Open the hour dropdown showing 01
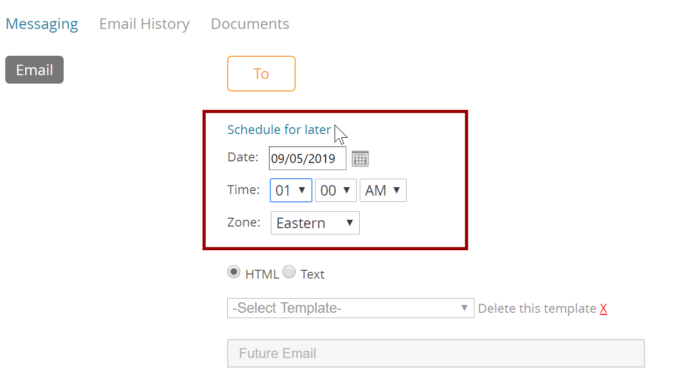688x378 pixels. [291, 190]
